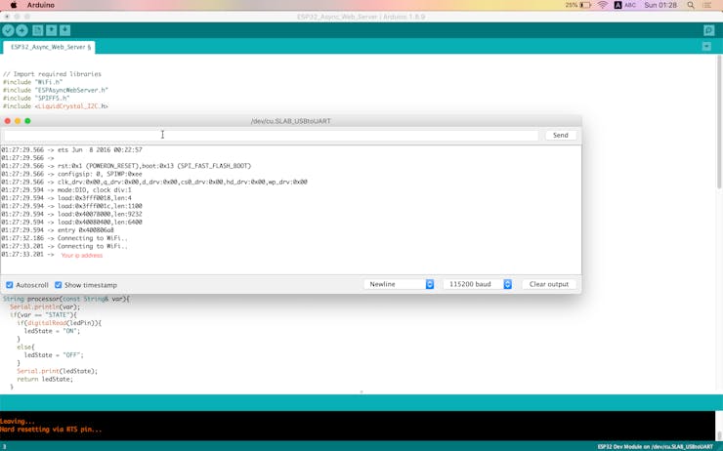Save the sketch with the Save icon

(65, 30)
